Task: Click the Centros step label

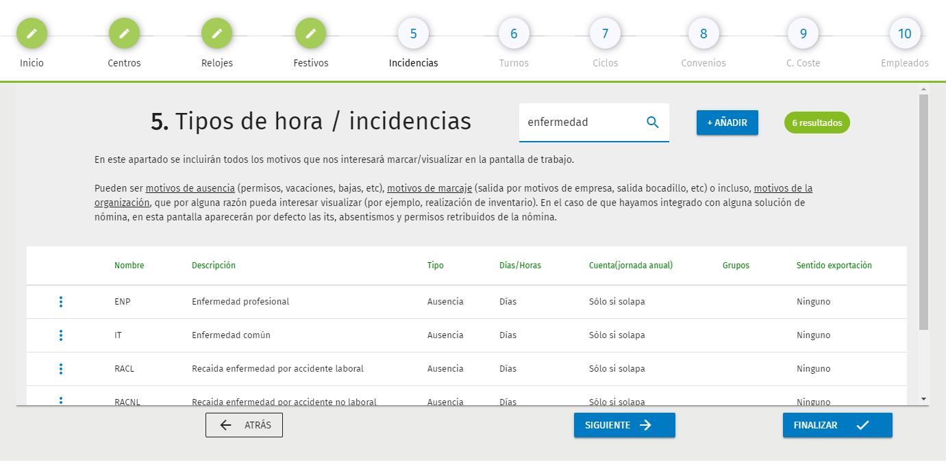Action: (x=124, y=63)
